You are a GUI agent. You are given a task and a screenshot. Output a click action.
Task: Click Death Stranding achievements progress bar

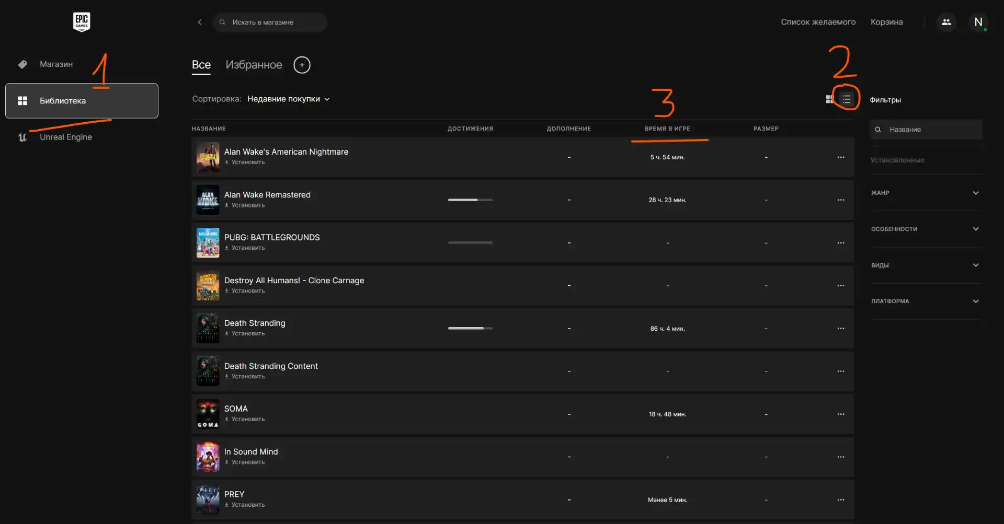pos(470,329)
